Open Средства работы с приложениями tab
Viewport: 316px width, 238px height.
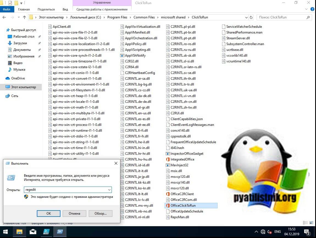(102, 9)
